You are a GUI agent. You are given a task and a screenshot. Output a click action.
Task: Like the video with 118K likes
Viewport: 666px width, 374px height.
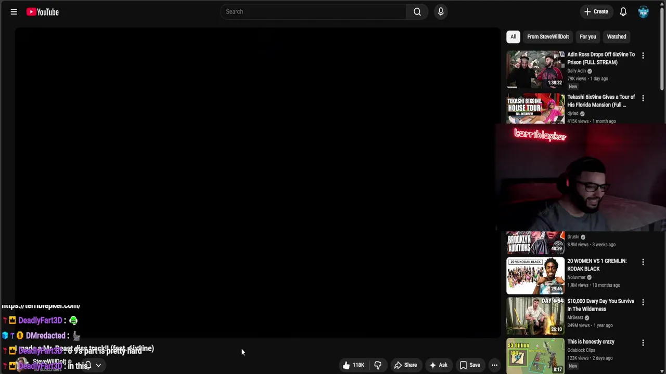click(353, 365)
